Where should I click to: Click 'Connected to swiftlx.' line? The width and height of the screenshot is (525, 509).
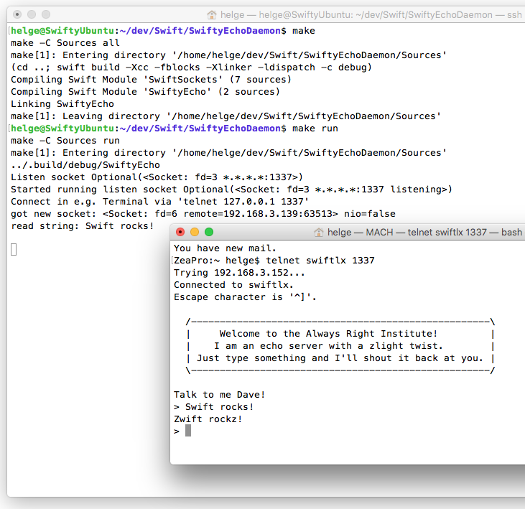click(233, 285)
